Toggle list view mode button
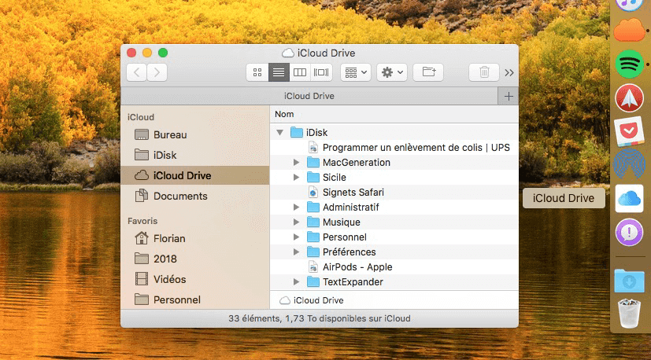The image size is (651, 360). (x=279, y=72)
